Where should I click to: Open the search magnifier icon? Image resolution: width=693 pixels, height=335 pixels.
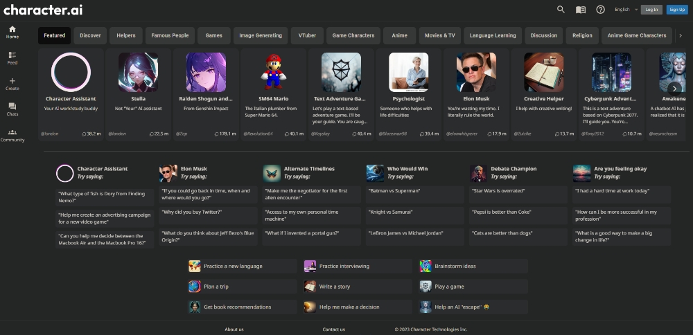click(x=561, y=9)
